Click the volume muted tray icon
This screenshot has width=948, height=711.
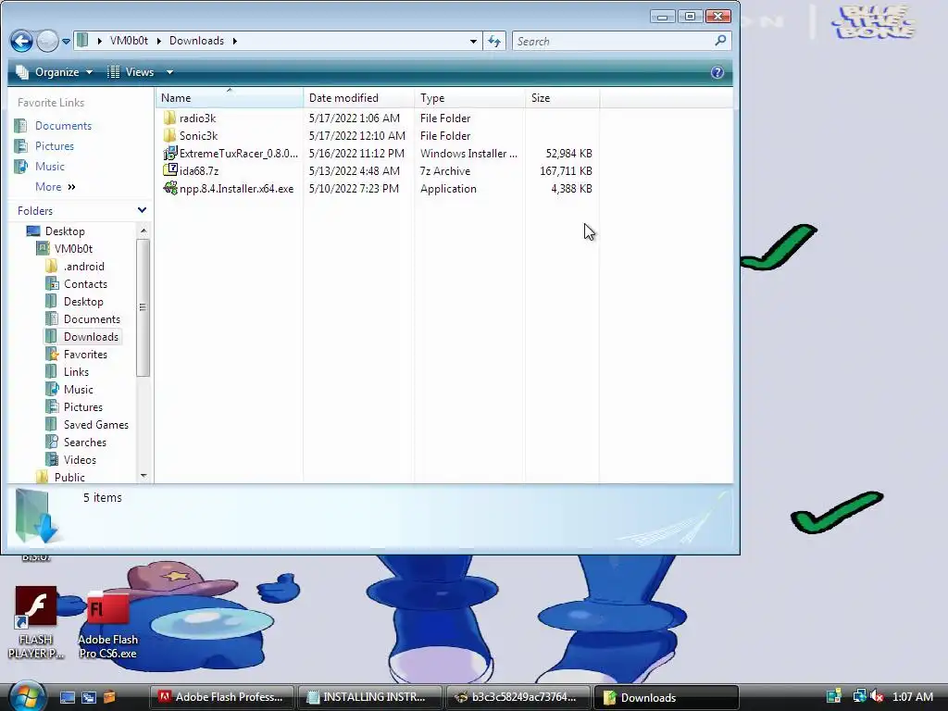click(876, 696)
